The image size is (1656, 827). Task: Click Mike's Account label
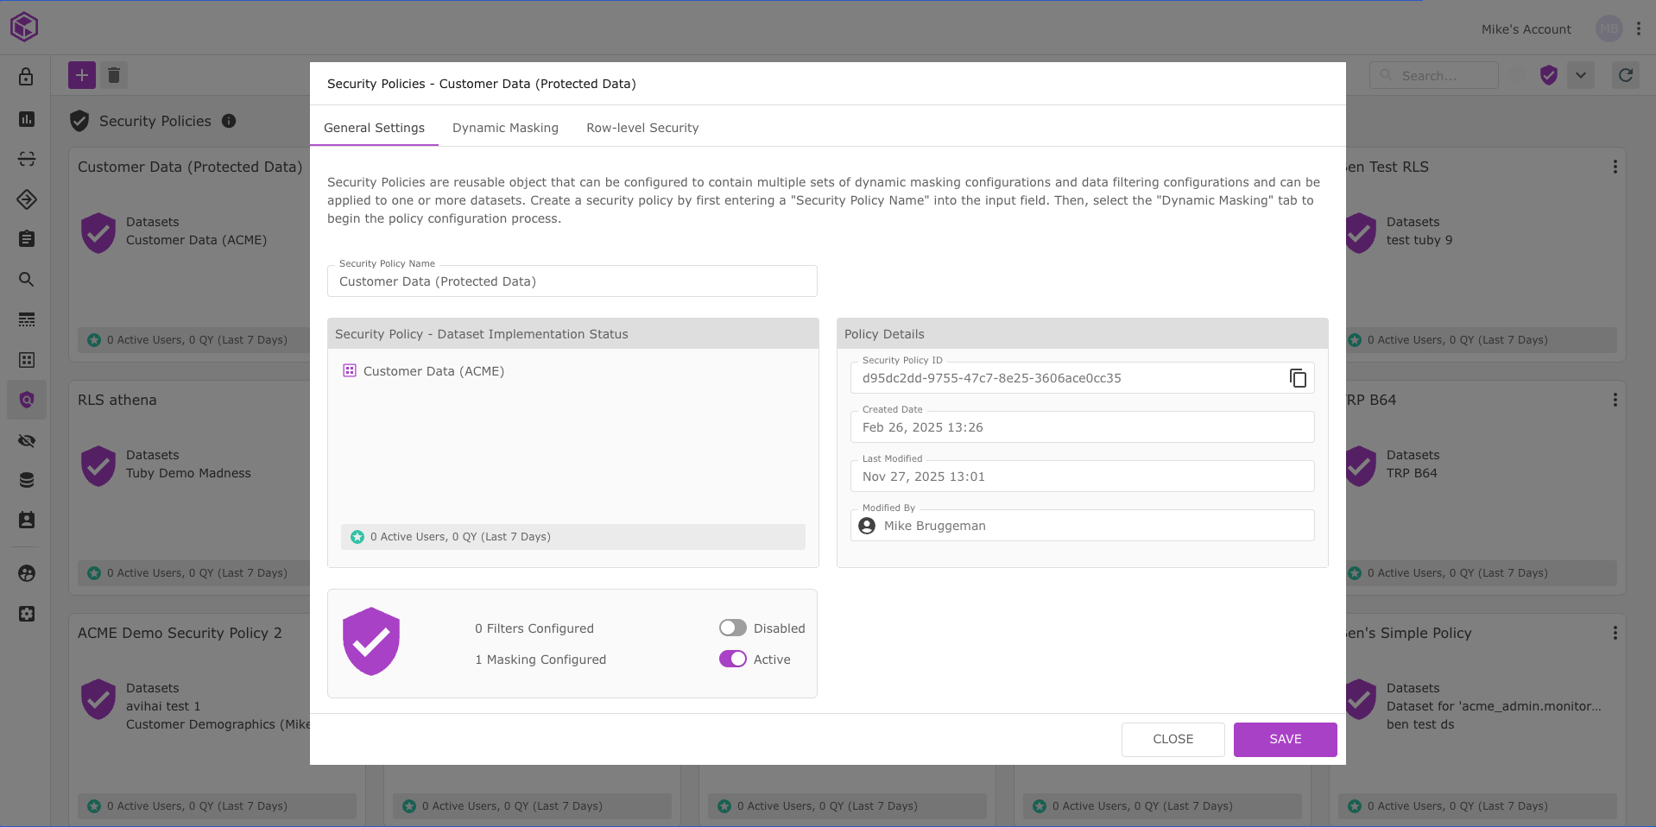(1526, 29)
